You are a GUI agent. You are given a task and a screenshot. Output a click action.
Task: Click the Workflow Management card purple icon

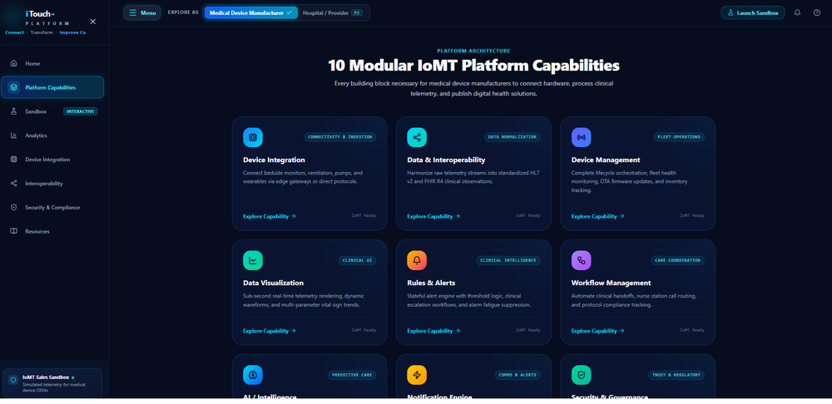click(x=581, y=260)
